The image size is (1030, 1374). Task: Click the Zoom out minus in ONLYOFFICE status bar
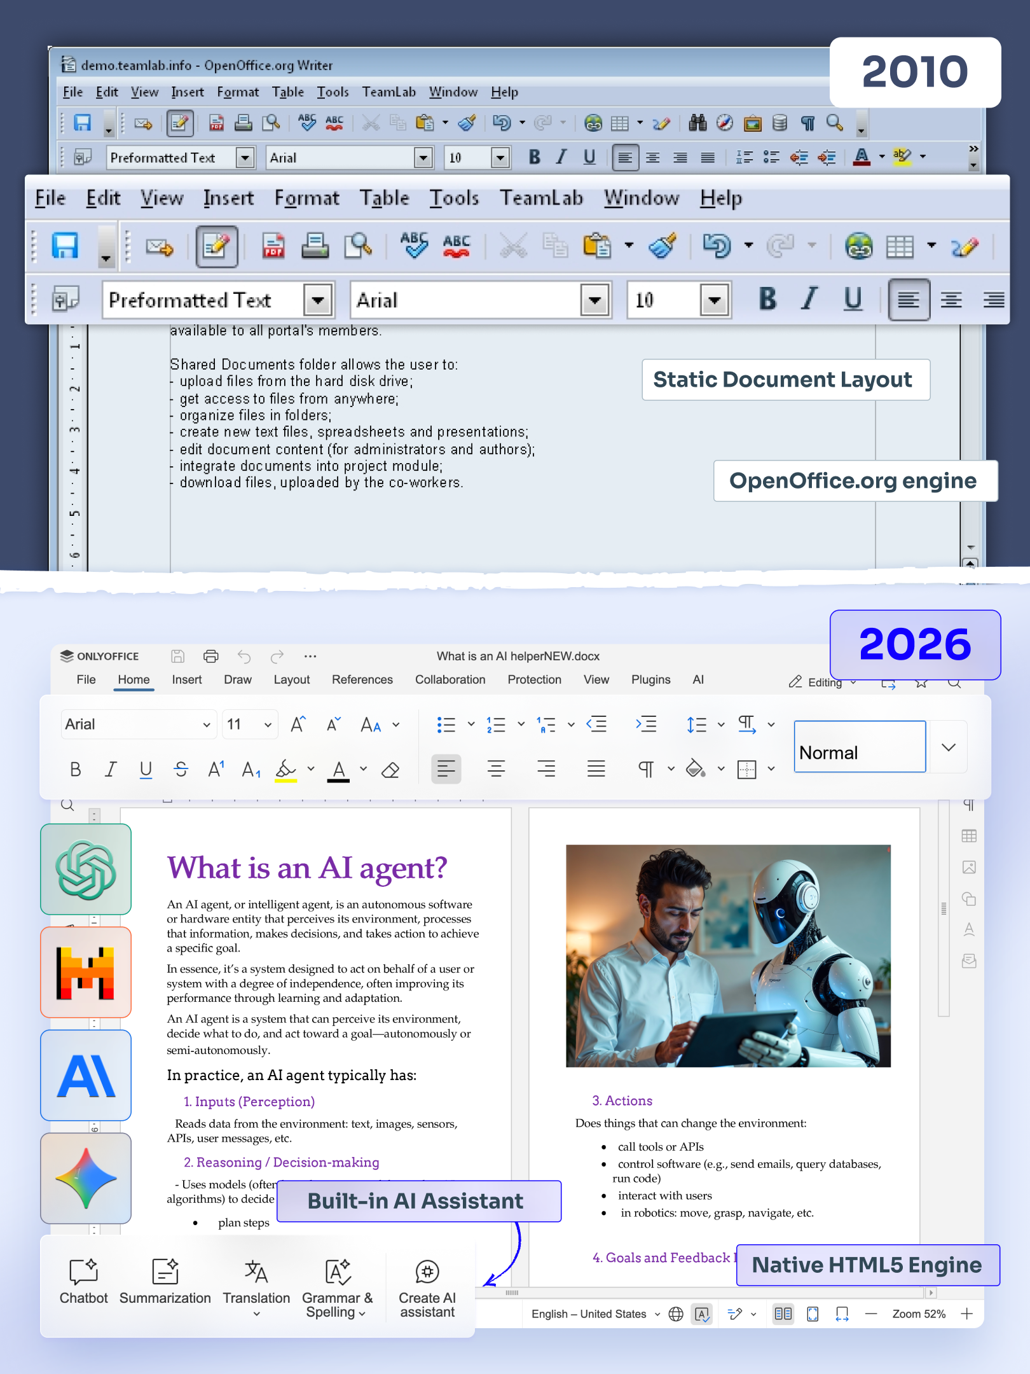[871, 1314]
